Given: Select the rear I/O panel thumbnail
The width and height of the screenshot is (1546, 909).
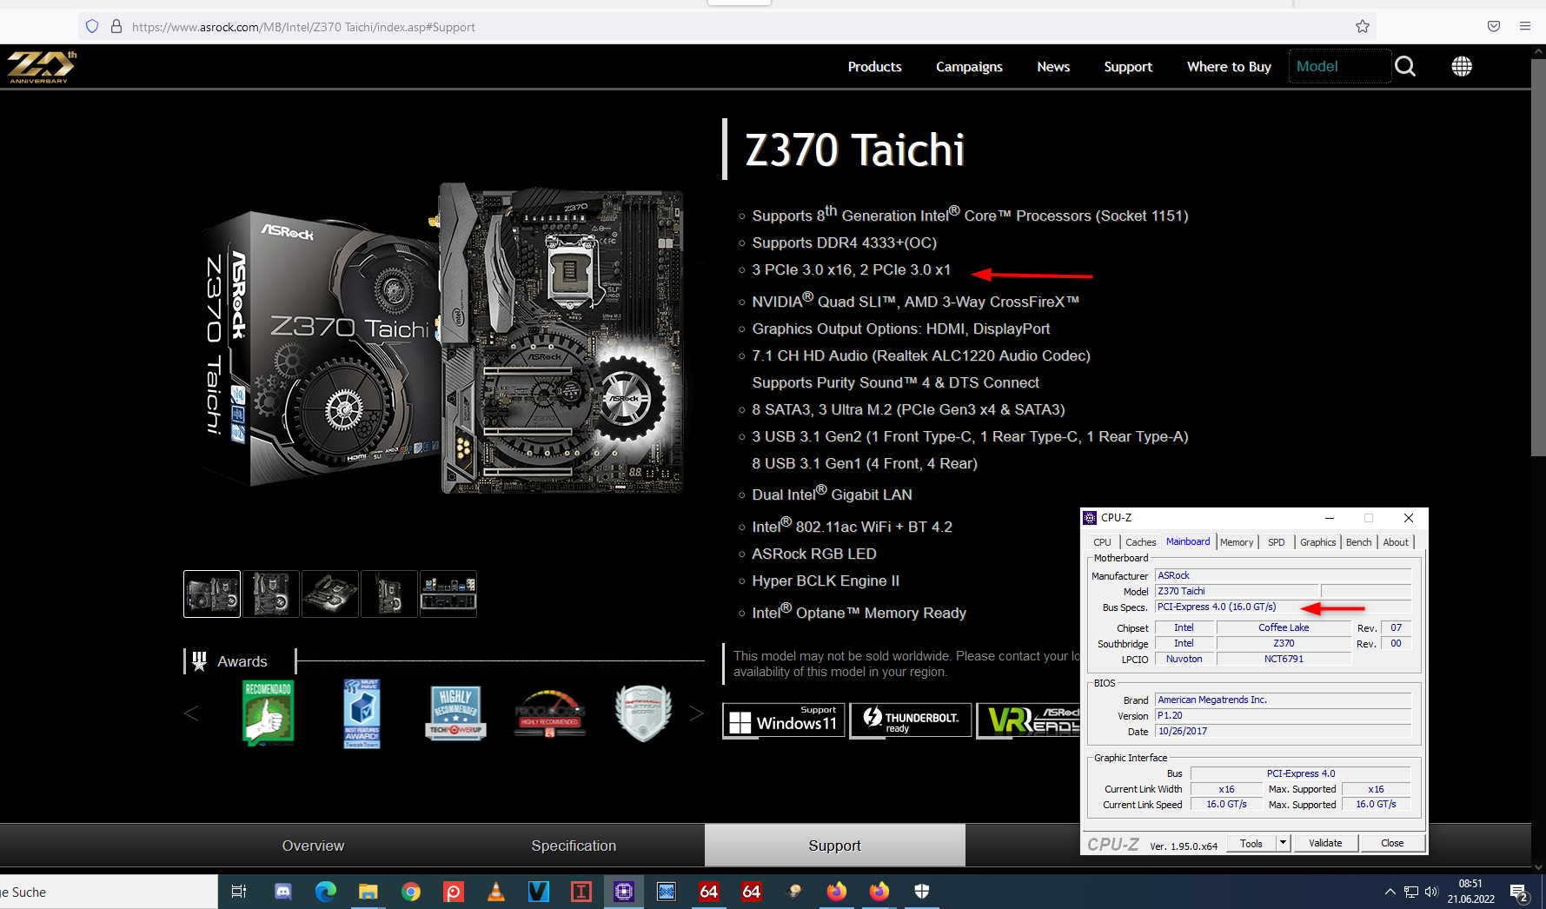Looking at the screenshot, I should pyautogui.click(x=448, y=594).
